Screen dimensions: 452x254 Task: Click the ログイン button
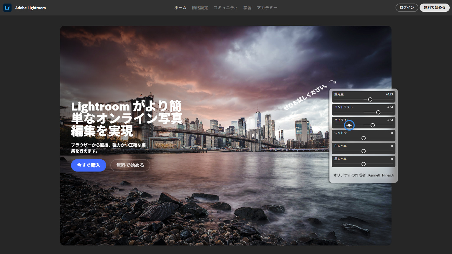pyautogui.click(x=407, y=8)
